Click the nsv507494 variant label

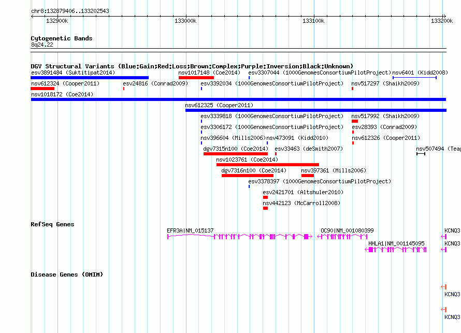click(438, 149)
